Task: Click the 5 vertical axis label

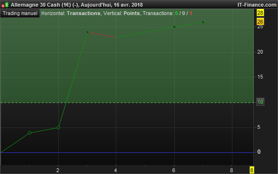Action: [x=259, y=127]
